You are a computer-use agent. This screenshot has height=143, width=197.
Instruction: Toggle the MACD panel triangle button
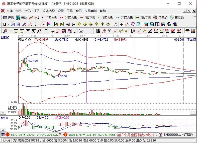click(3, 130)
